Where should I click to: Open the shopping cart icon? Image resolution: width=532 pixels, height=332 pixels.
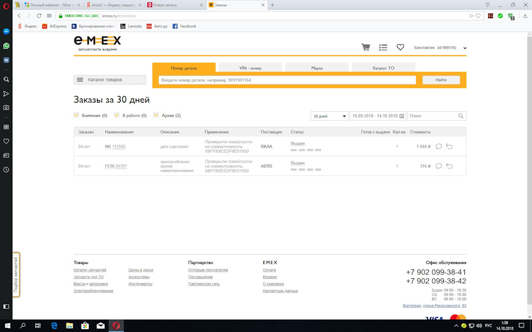[x=365, y=48]
